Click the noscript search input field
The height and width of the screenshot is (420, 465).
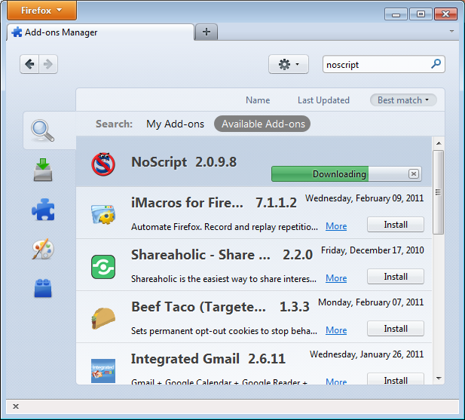tap(375, 65)
